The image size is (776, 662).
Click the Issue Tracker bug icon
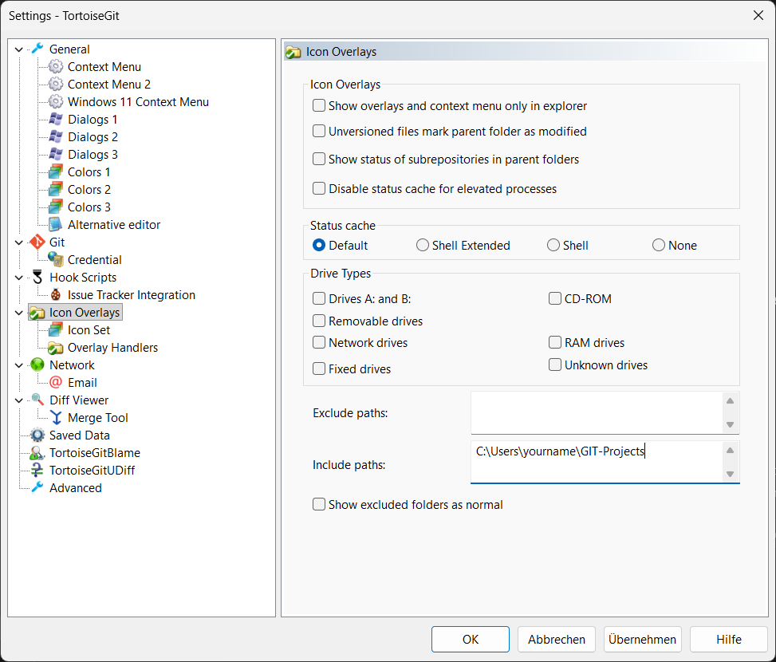pyautogui.click(x=56, y=295)
